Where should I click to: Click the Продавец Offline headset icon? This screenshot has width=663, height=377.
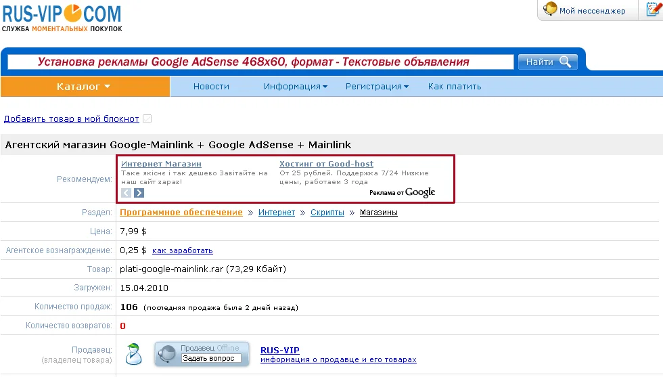pyautogui.click(x=166, y=354)
